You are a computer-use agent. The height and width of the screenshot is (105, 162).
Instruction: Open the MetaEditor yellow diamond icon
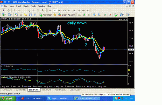coord(55,15)
